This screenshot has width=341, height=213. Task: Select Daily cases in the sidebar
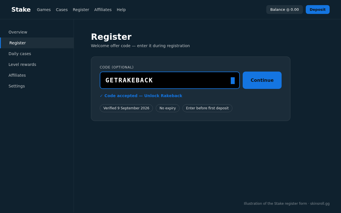click(x=37, y=54)
